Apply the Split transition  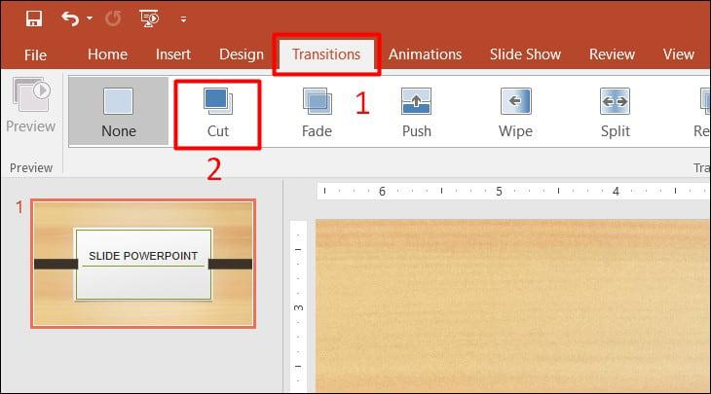615,112
